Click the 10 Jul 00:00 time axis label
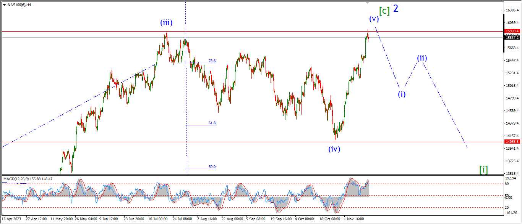The width and height of the screenshot is (522, 224). click(158, 219)
